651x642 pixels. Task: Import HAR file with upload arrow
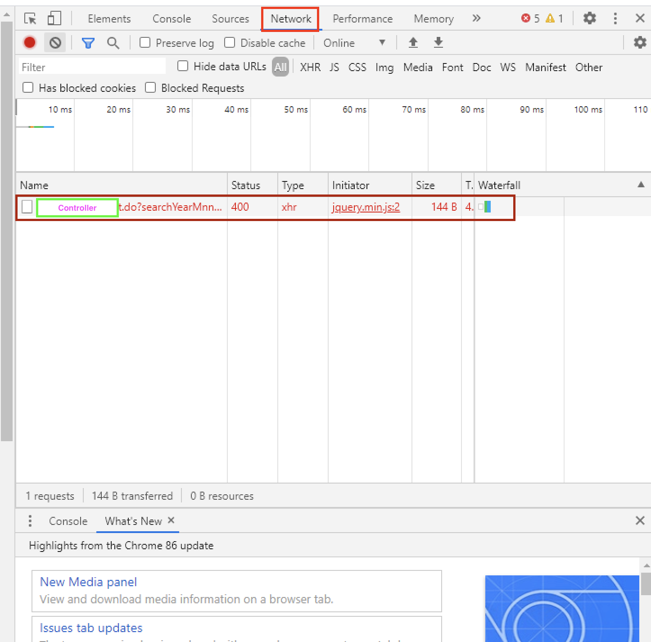(413, 43)
